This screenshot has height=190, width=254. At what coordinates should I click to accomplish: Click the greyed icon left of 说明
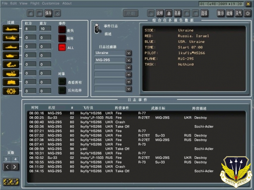(x=151, y=13)
